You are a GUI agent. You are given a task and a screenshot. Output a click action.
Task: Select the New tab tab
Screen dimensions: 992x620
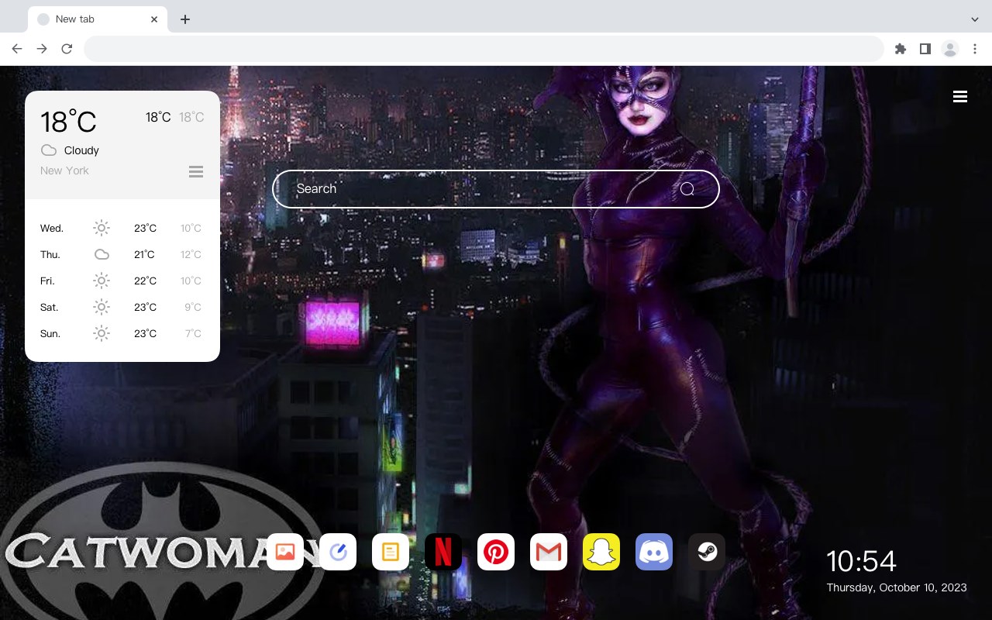click(x=98, y=19)
